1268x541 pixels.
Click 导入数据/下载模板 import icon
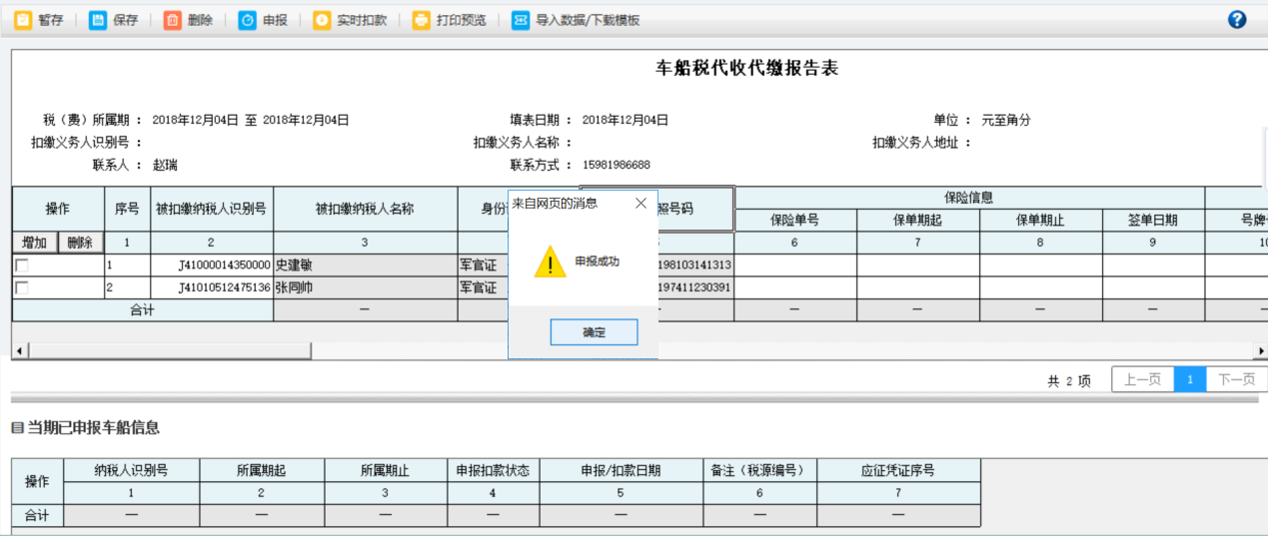pyautogui.click(x=521, y=20)
